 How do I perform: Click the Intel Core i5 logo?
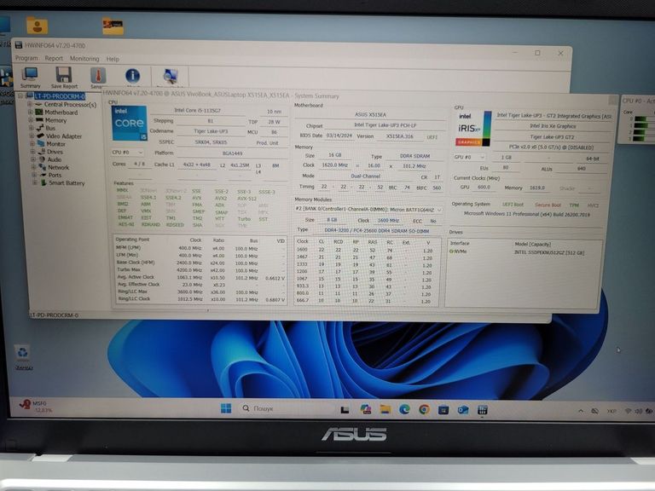tap(129, 123)
